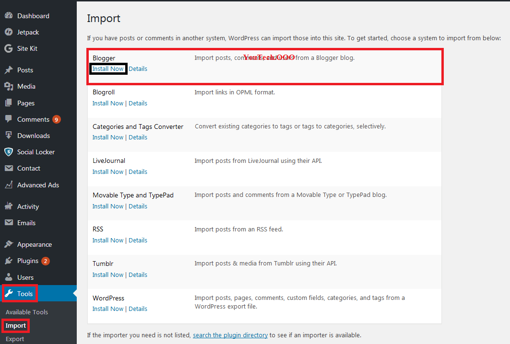
Task: Open the Export submenu item
Action: [15, 339]
